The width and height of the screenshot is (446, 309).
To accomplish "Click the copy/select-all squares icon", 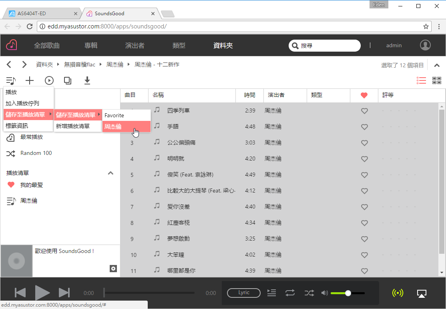I will pos(68,81).
